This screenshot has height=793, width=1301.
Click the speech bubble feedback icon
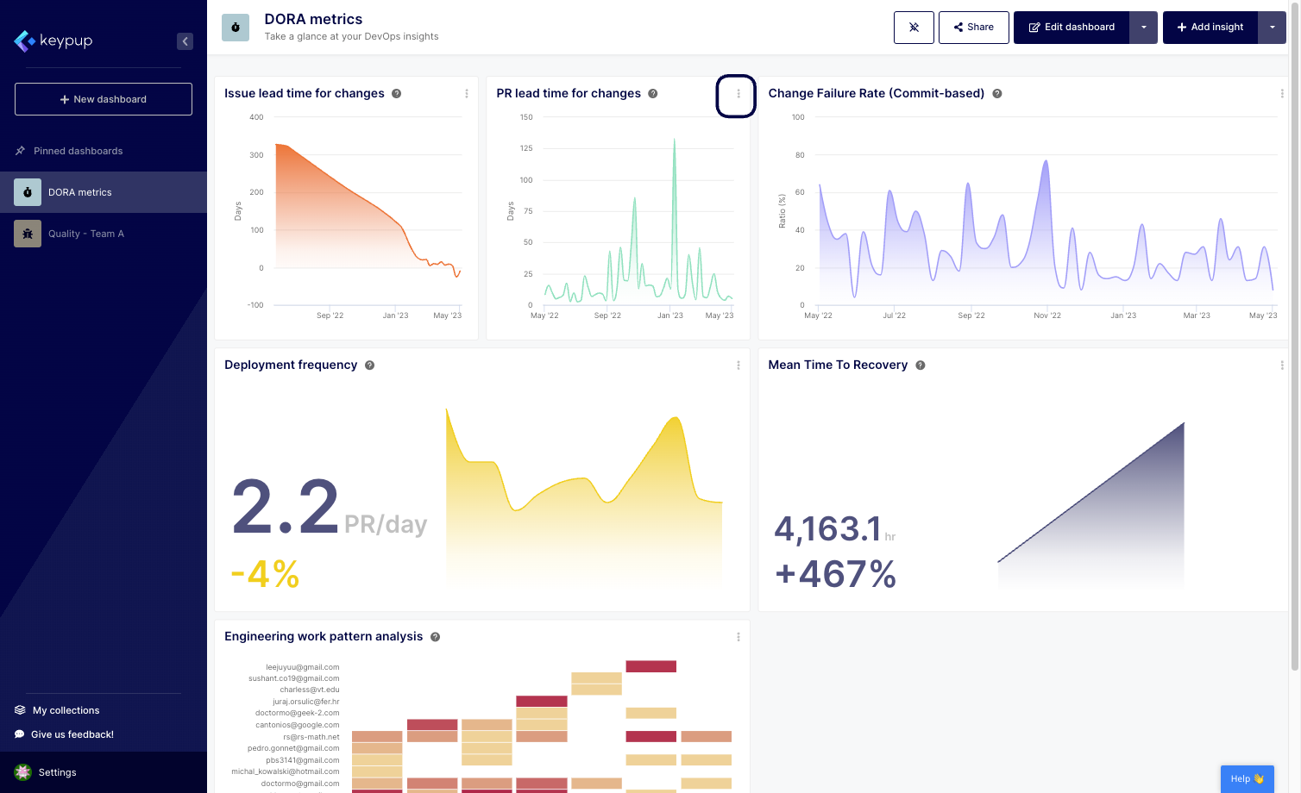19,734
